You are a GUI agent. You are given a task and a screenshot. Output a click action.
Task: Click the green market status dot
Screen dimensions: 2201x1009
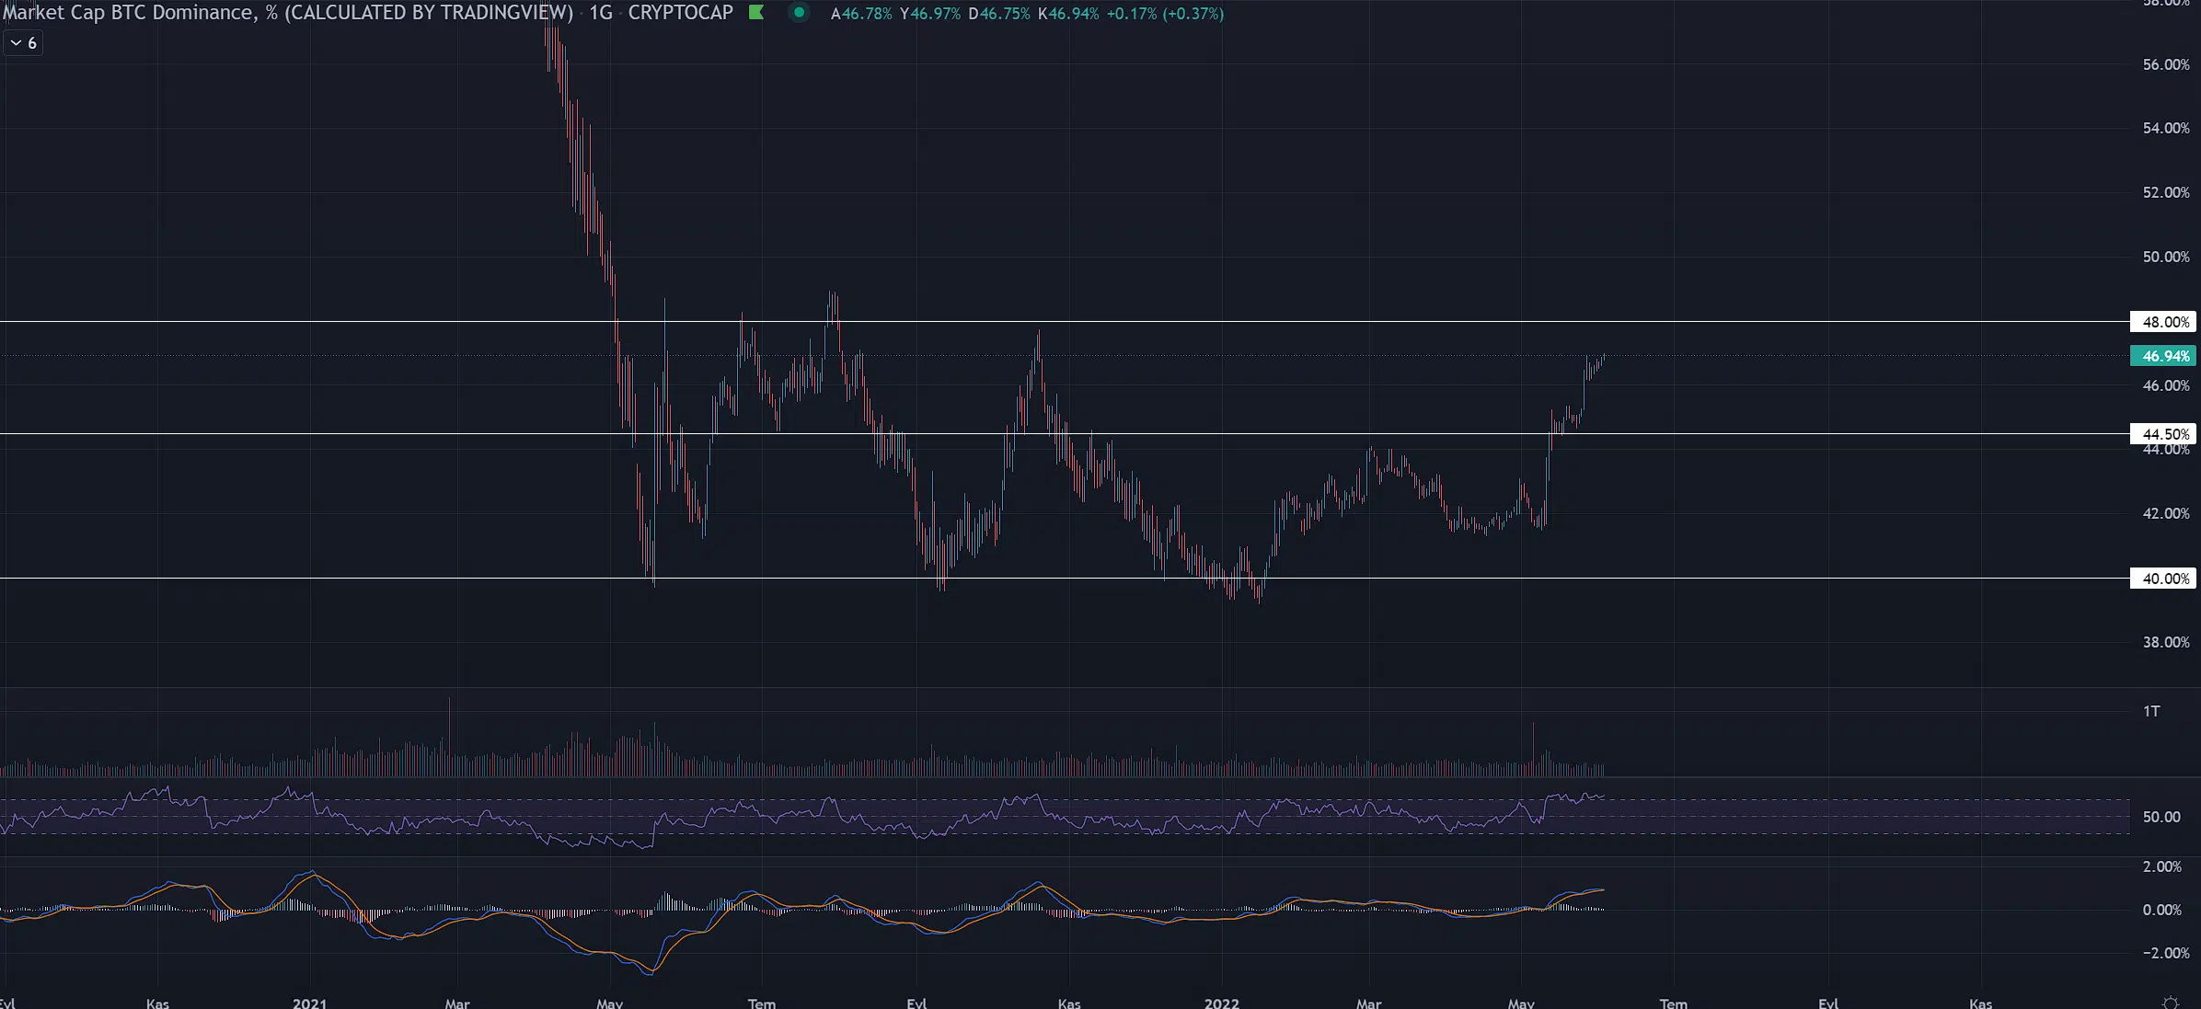[x=799, y=13]
